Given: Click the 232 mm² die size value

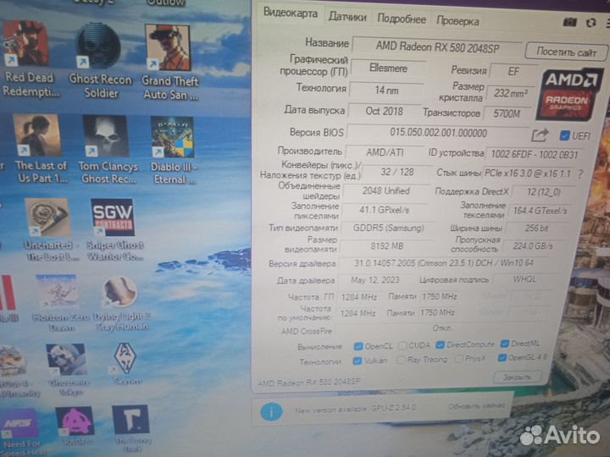Looking at the screenshot, I should [x=510, y=93].
